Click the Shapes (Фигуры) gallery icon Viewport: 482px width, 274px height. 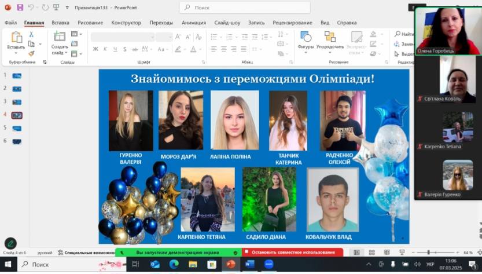(x=306, y=37)
